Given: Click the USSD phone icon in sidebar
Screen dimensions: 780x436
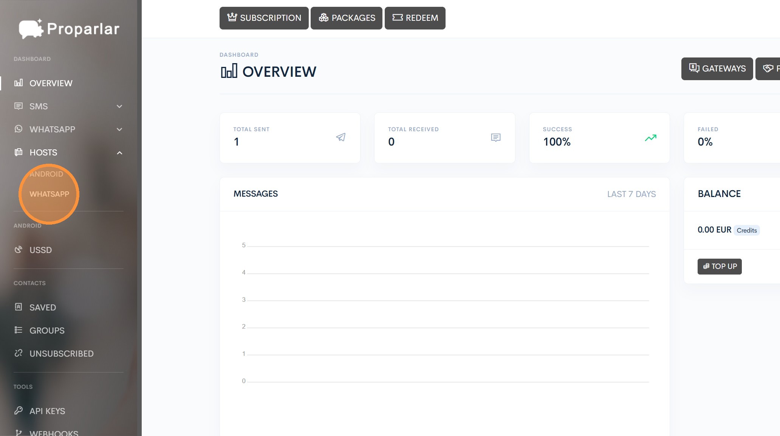Looking at the screenshot, I should pyautogui.click(x=19, y=250).
